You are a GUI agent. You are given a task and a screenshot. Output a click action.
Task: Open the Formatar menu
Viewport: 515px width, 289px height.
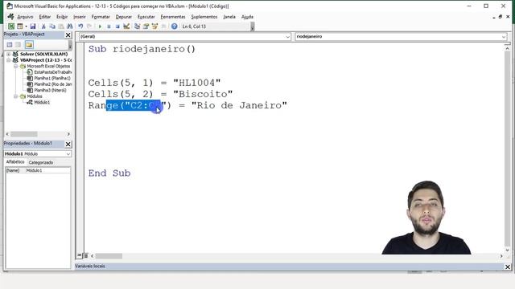[101, 17]
